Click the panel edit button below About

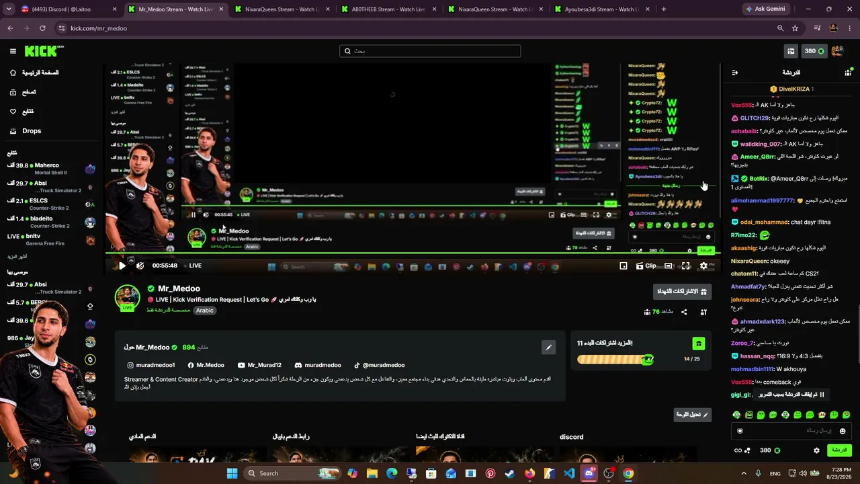pos(693,415)
